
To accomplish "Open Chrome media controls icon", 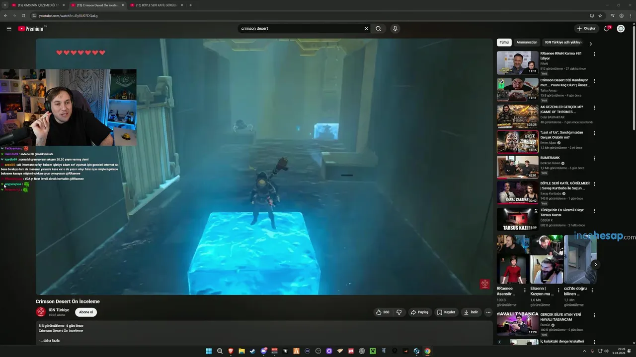I will [x=613, y=15].
